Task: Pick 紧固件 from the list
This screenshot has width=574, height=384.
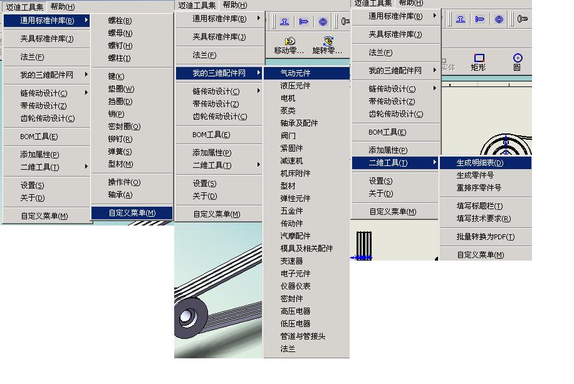Action: tap(291, 148)
